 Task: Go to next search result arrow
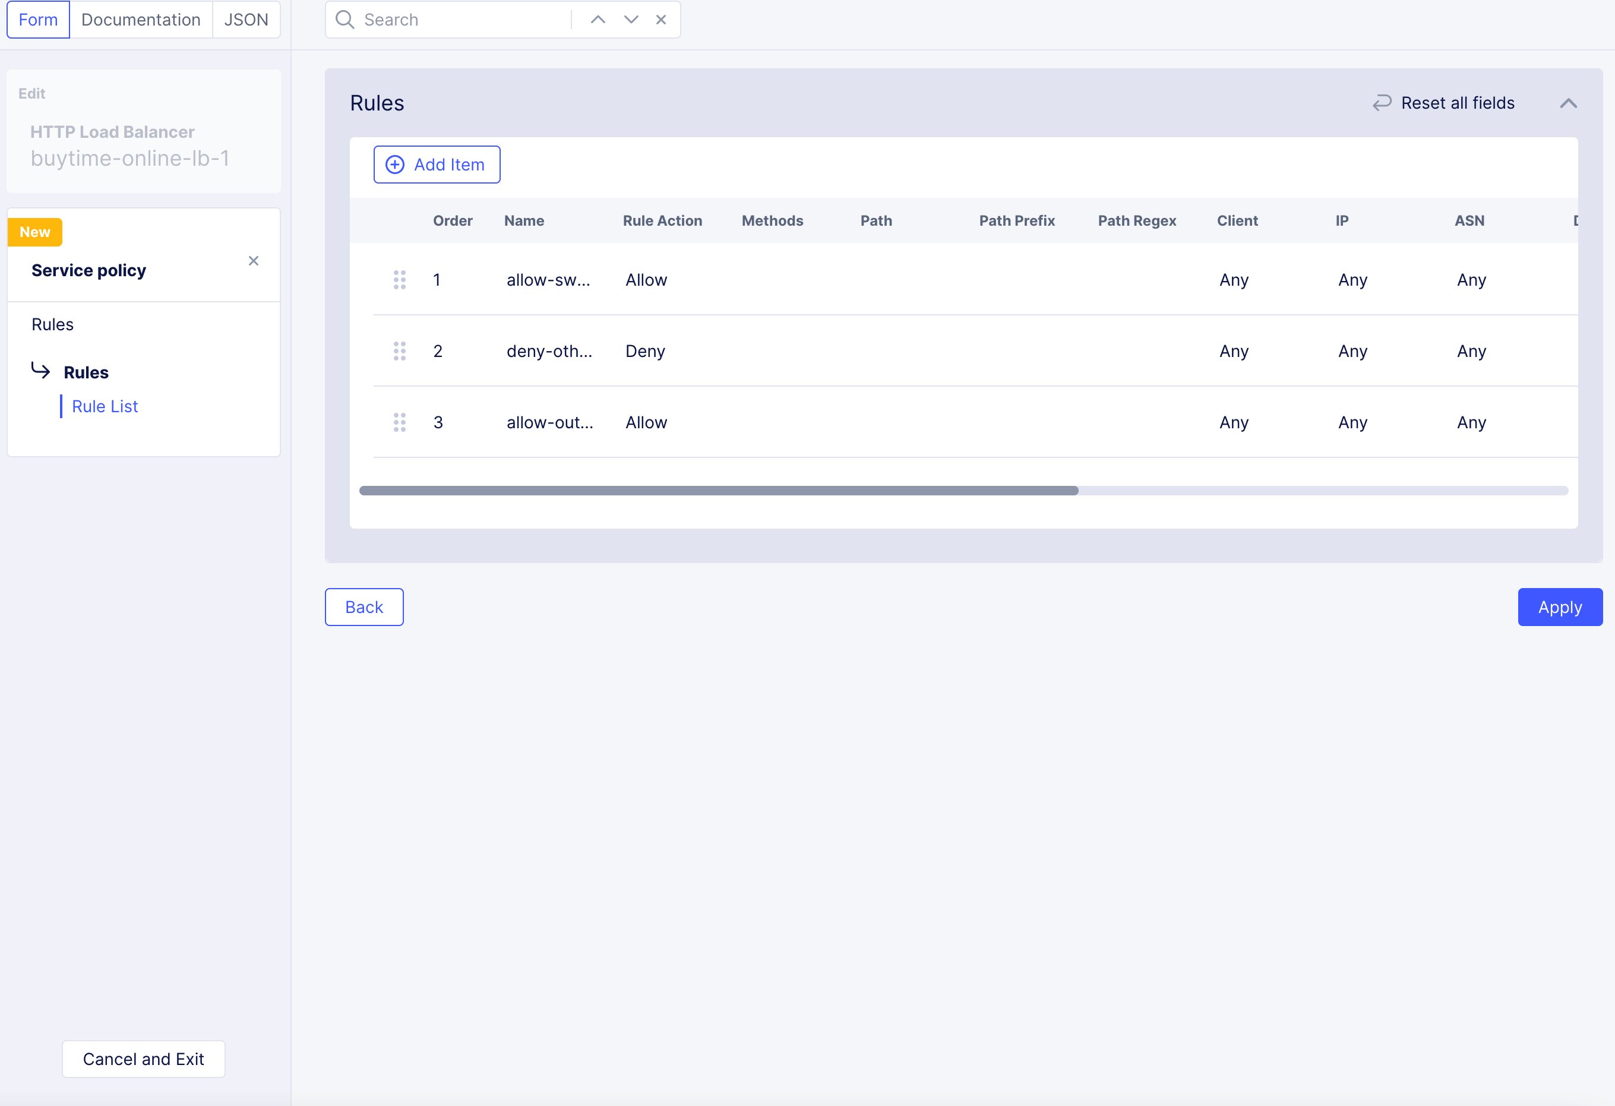click(630, 20)
